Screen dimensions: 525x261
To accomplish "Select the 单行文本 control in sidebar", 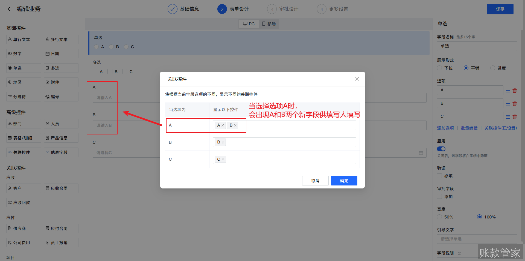I will point(23,39).
